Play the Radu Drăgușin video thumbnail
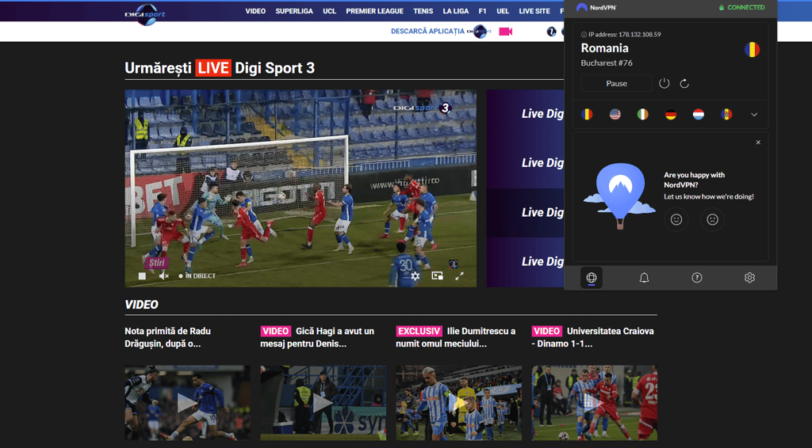Image resolution: width=812 pixels, height=448 pixels. click(x=187, y=403)
